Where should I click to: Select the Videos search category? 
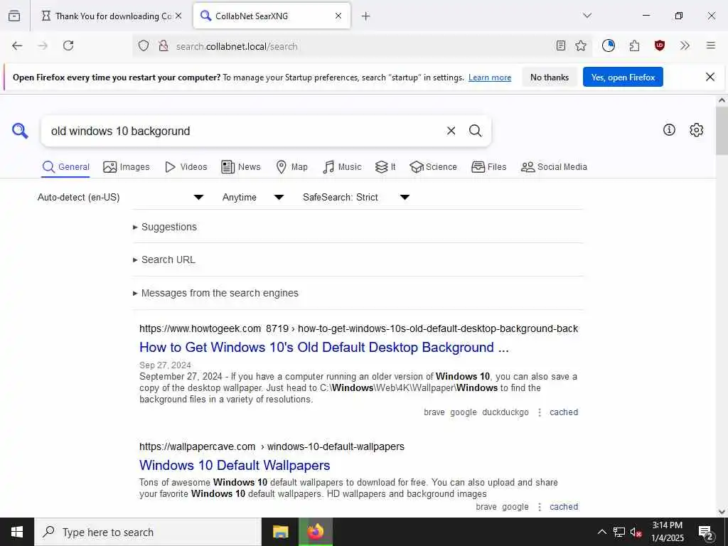[x=186, y=166]
